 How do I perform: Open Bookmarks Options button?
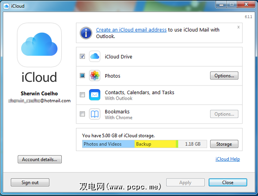point(224,114)
